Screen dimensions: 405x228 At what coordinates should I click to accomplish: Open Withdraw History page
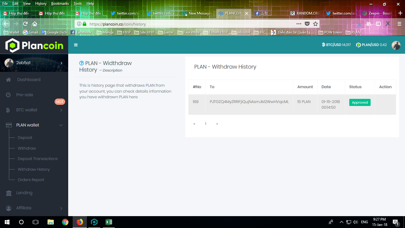click(34, 169)
